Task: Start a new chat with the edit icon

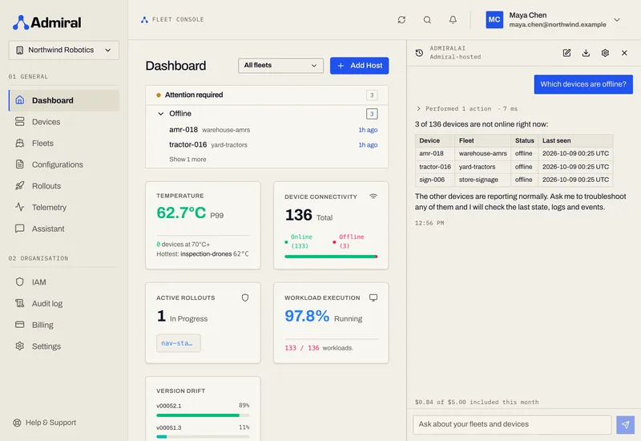Action: [x=566, y=53]
